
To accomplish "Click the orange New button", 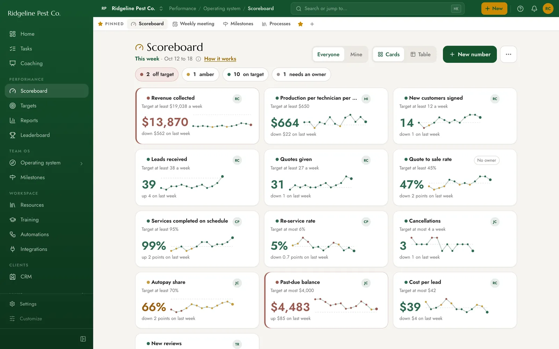I will (494, 9).
